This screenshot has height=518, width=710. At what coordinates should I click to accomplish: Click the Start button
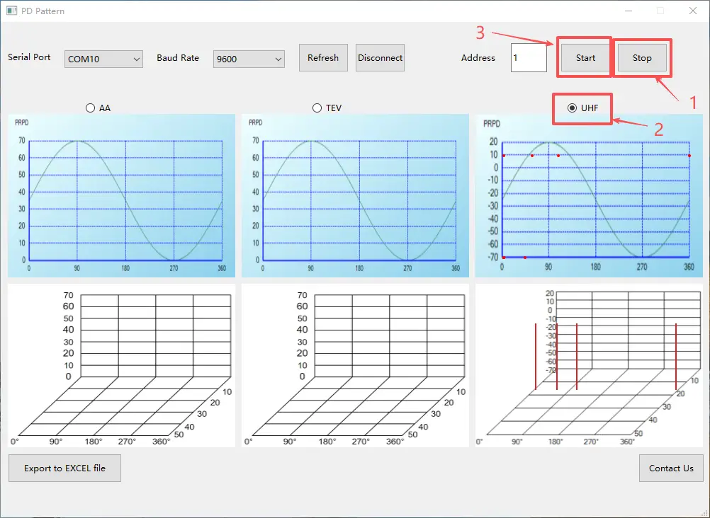point(585,57)
